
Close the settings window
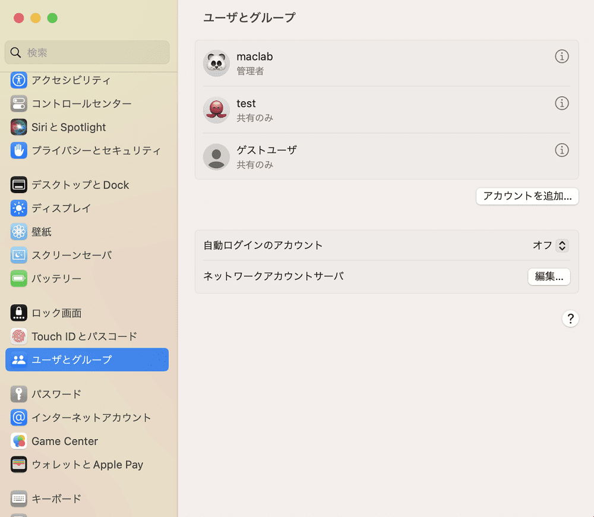click(x=19, y=18)
